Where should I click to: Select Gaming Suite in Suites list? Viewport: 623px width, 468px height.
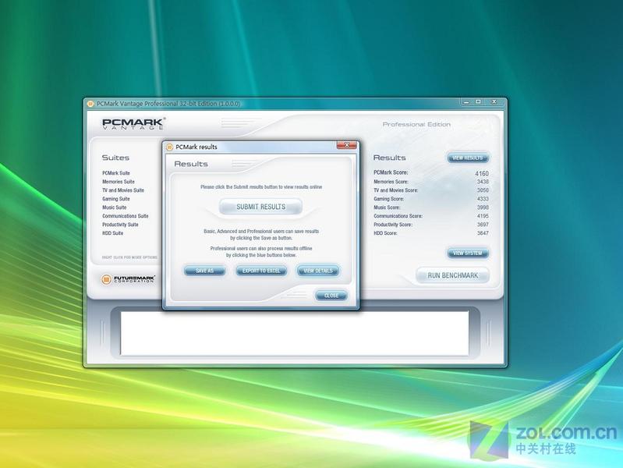116,199
